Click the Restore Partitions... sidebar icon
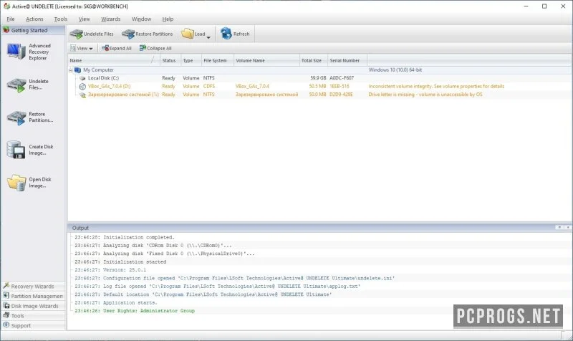The width and height of the screenshot is (573, 341). point(16,117)
